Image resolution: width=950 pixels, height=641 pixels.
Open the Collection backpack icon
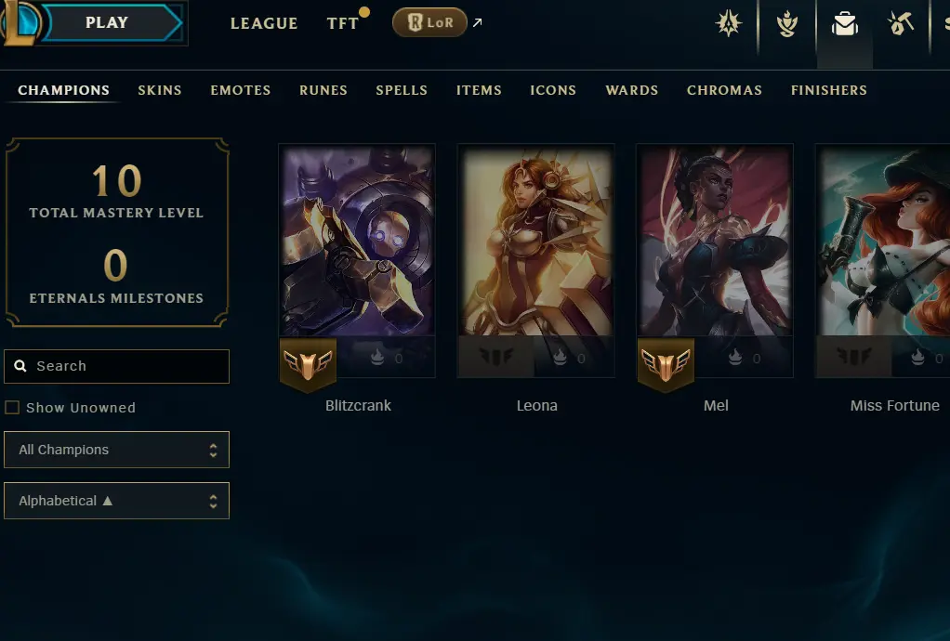click(845, 24)
